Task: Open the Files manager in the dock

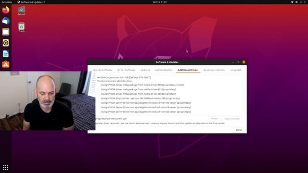Action: [6, 32]
